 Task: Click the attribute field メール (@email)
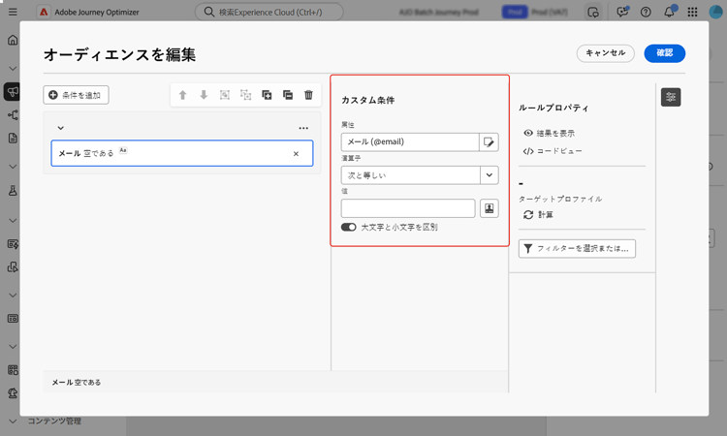point(410,141)
